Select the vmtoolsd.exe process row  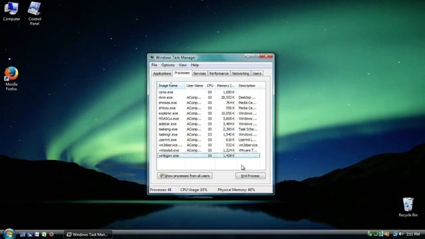click(208, 151)
